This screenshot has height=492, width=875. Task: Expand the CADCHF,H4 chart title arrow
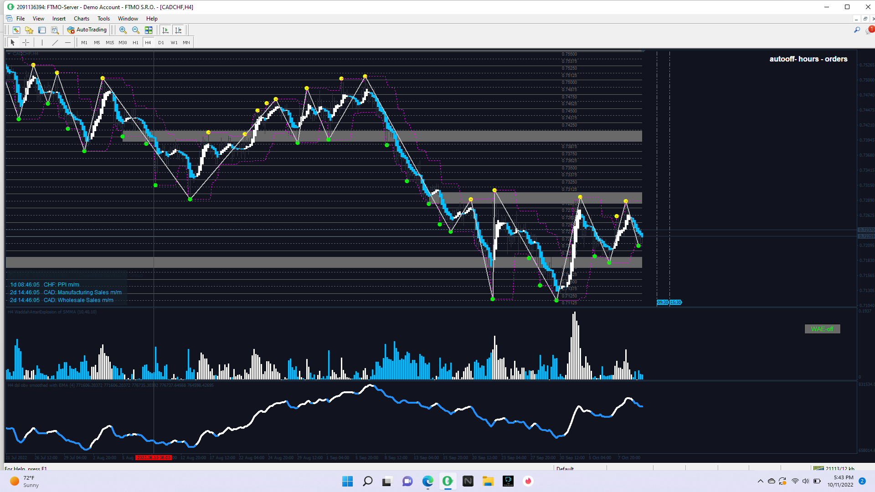9,54
